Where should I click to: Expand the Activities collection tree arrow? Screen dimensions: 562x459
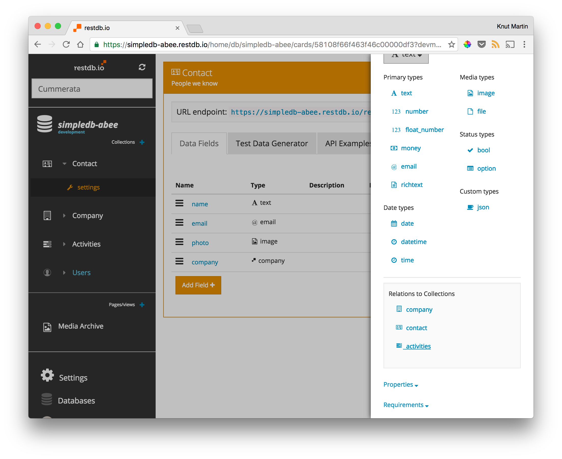click(64, 244)
